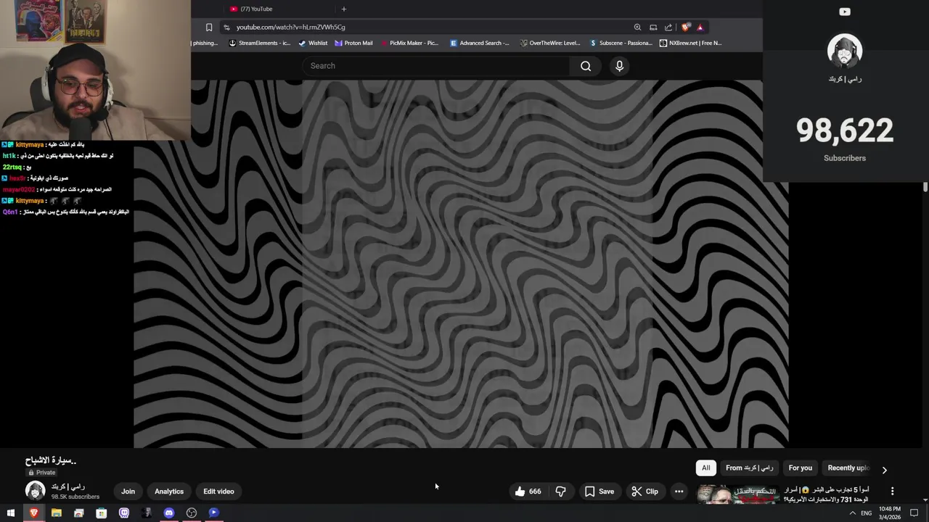Viewport: 929px width, 522px height.
Task: Save the video to a playlist
Action: click(599, 492)
